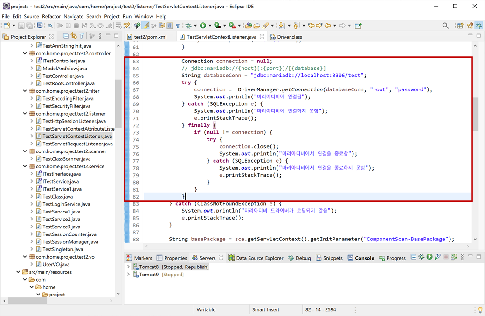Switch to the Debug perspective icon

click(479, 26)
